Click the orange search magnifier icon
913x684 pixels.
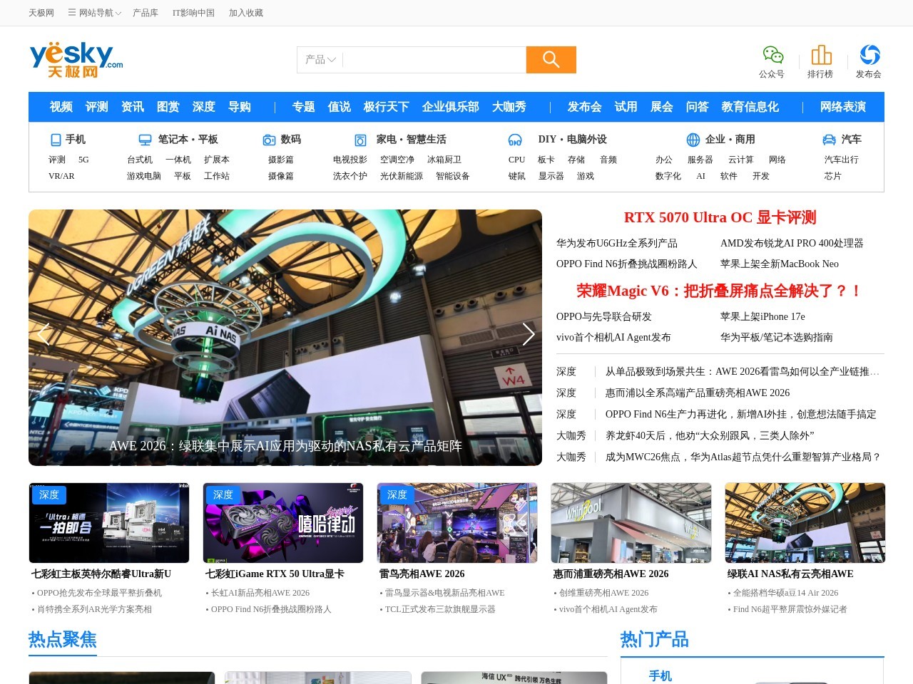[551, 60]
